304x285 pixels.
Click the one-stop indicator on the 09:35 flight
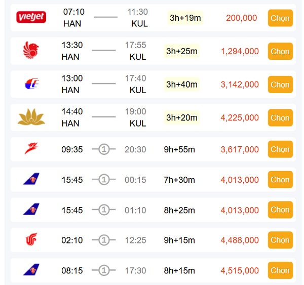104,149
